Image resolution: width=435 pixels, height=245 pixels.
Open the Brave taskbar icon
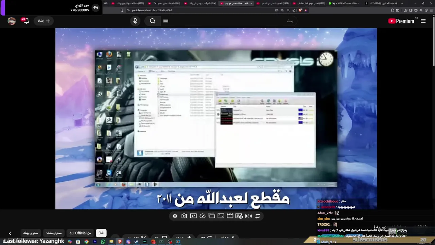coord(120,242)
